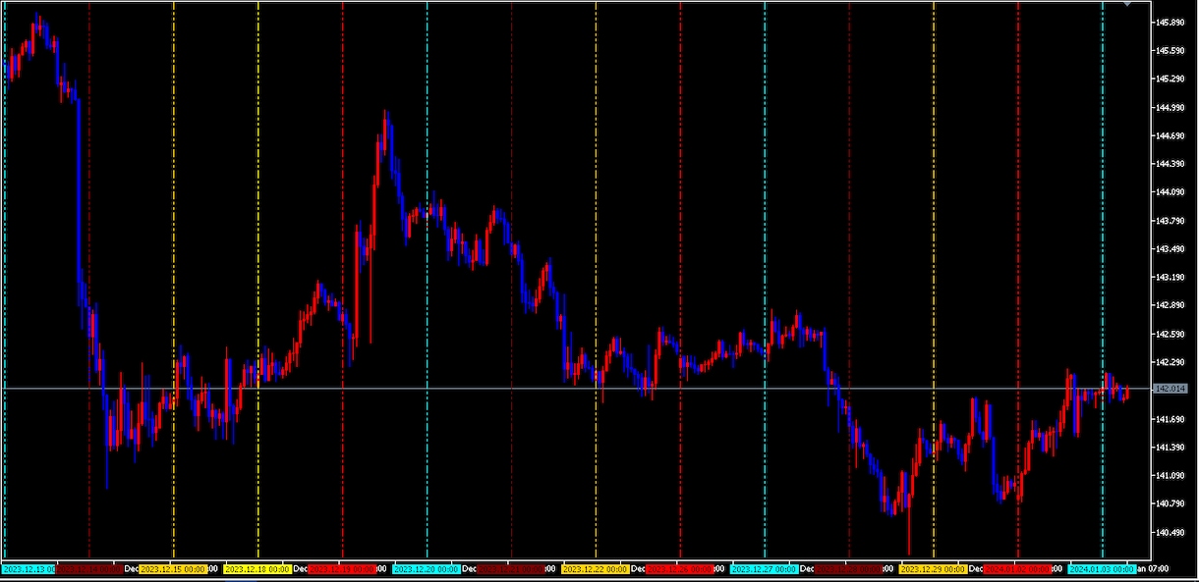Screen dimensions: 1199x582
Task: Click the 144.090 price scale value
Action: click(1170, 192)
